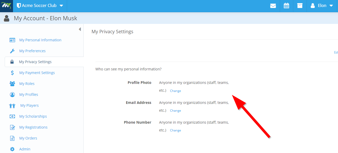Click the My Players people icon
Screen dimensions: 338x153
(12, 105)
